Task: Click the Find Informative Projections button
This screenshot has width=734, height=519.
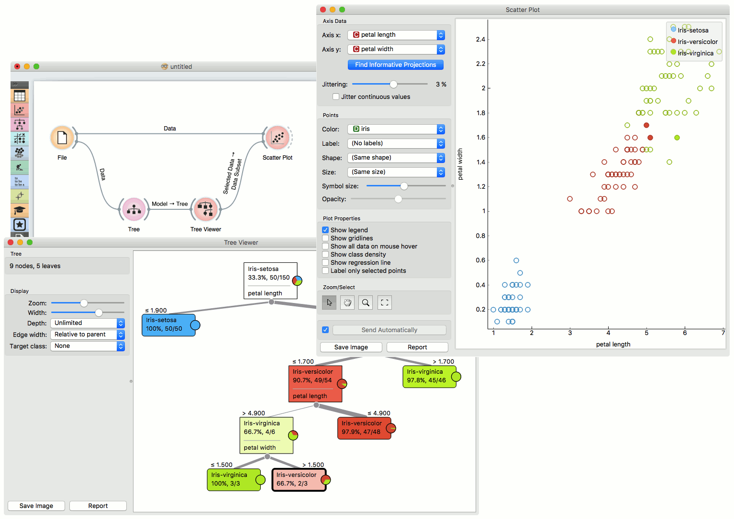Action: pyautogui.click(x=396, y=65)
